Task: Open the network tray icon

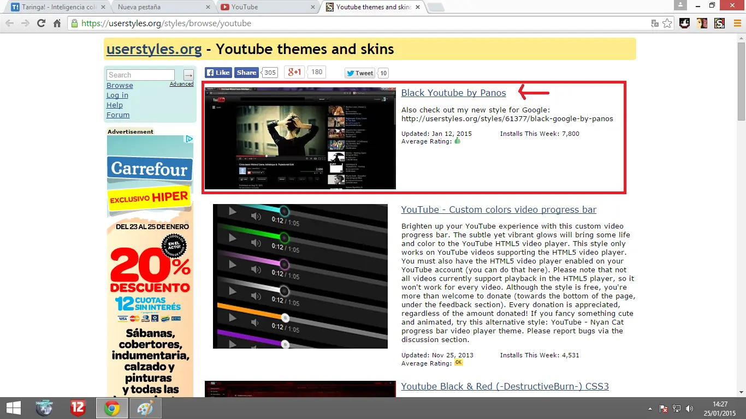Action: coord(677,409)
